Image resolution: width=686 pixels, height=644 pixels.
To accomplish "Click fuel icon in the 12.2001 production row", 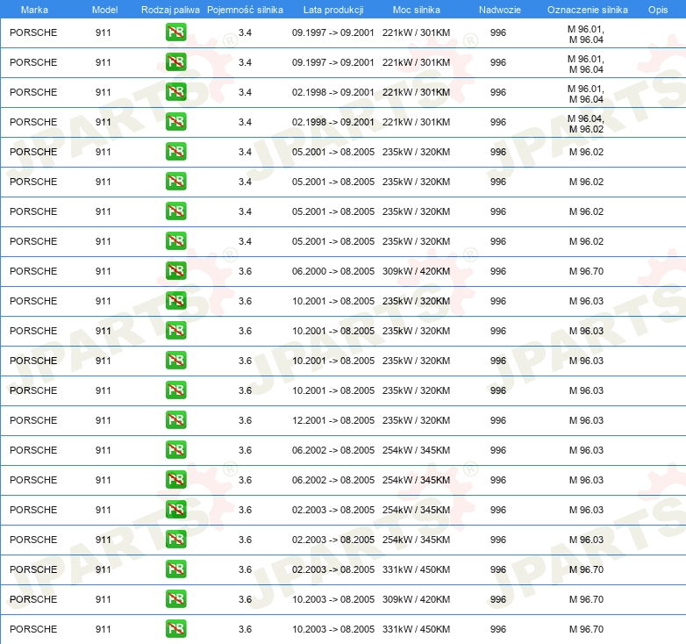I will click(x=175, y=421).
